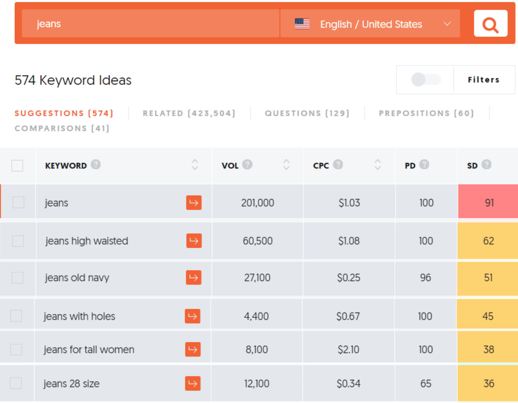This screenshot has height=403, width=518.
Task: Sort using the KEYWORD column arrows
Action: (x=195, y=165)
